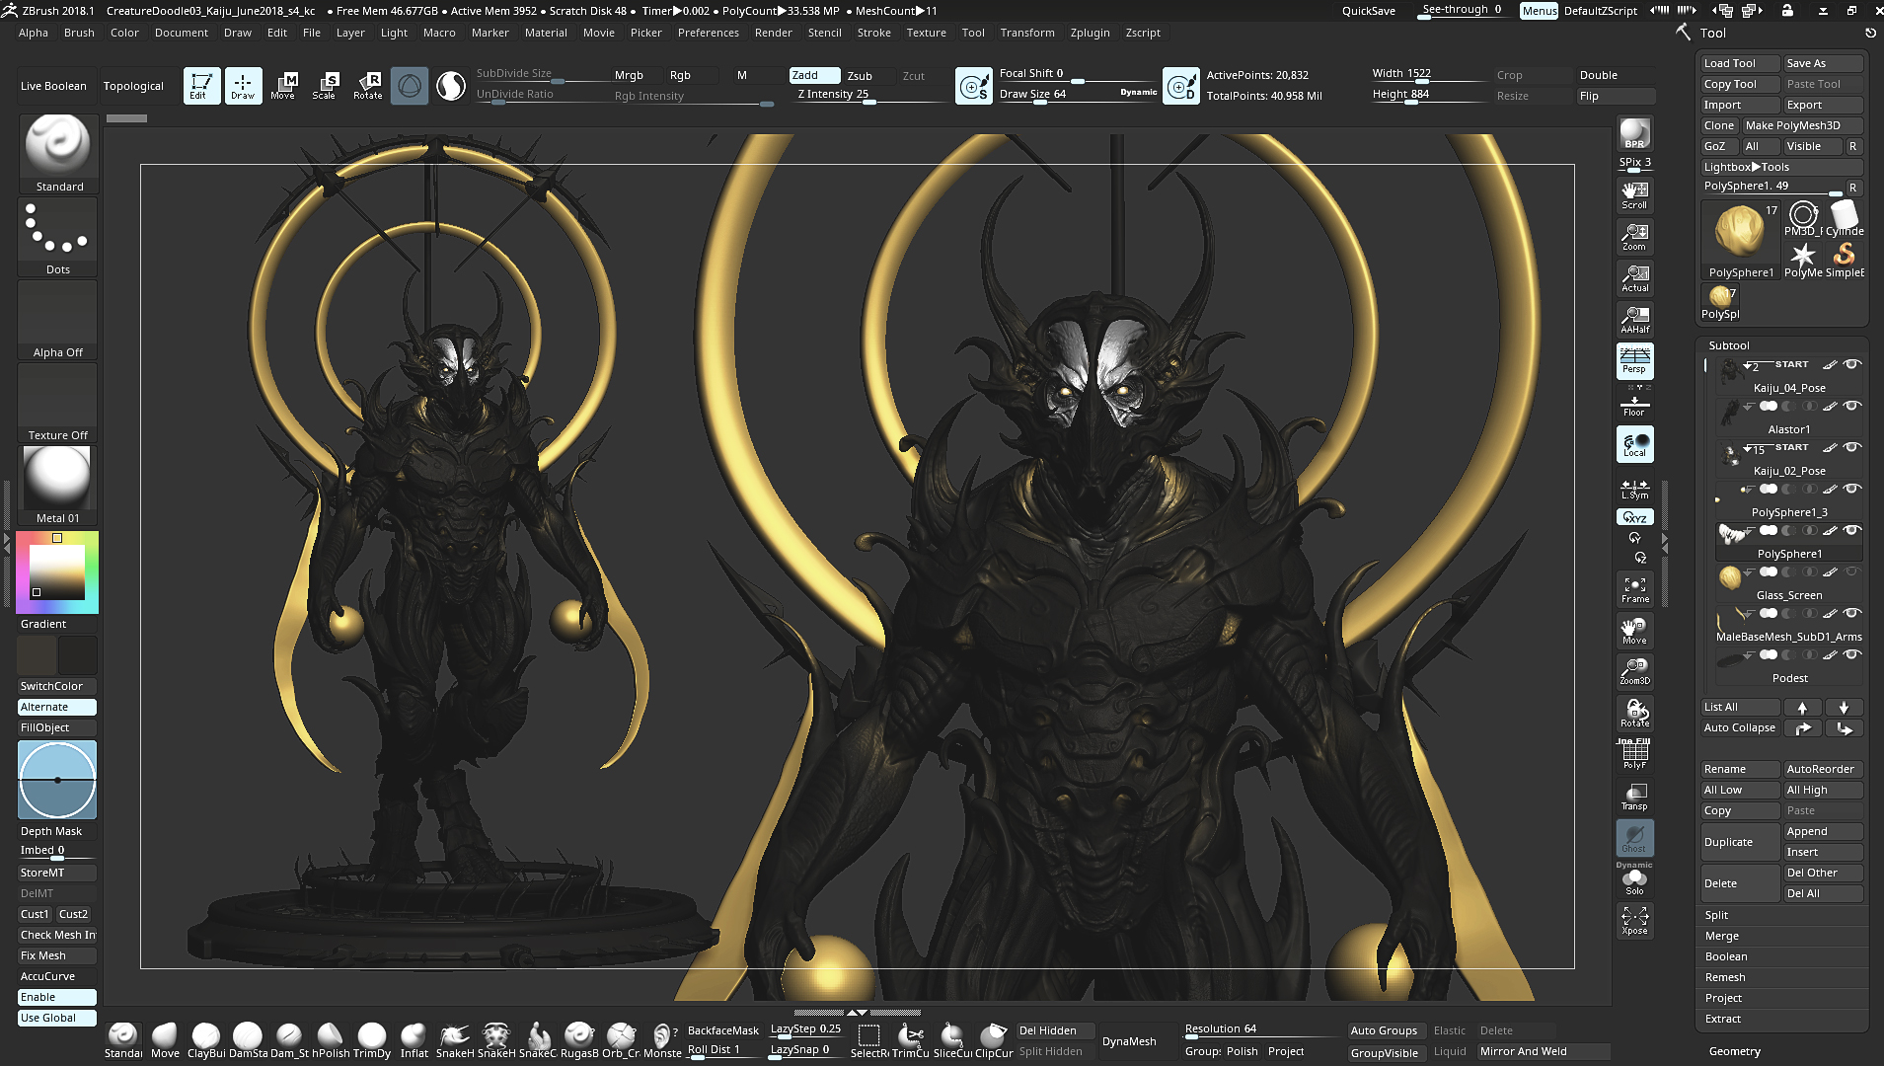This screenshot has height=1066, width=1884.
Task: Select the Scale tool icon
Action: pyautogui.click(x=325, y=86)
